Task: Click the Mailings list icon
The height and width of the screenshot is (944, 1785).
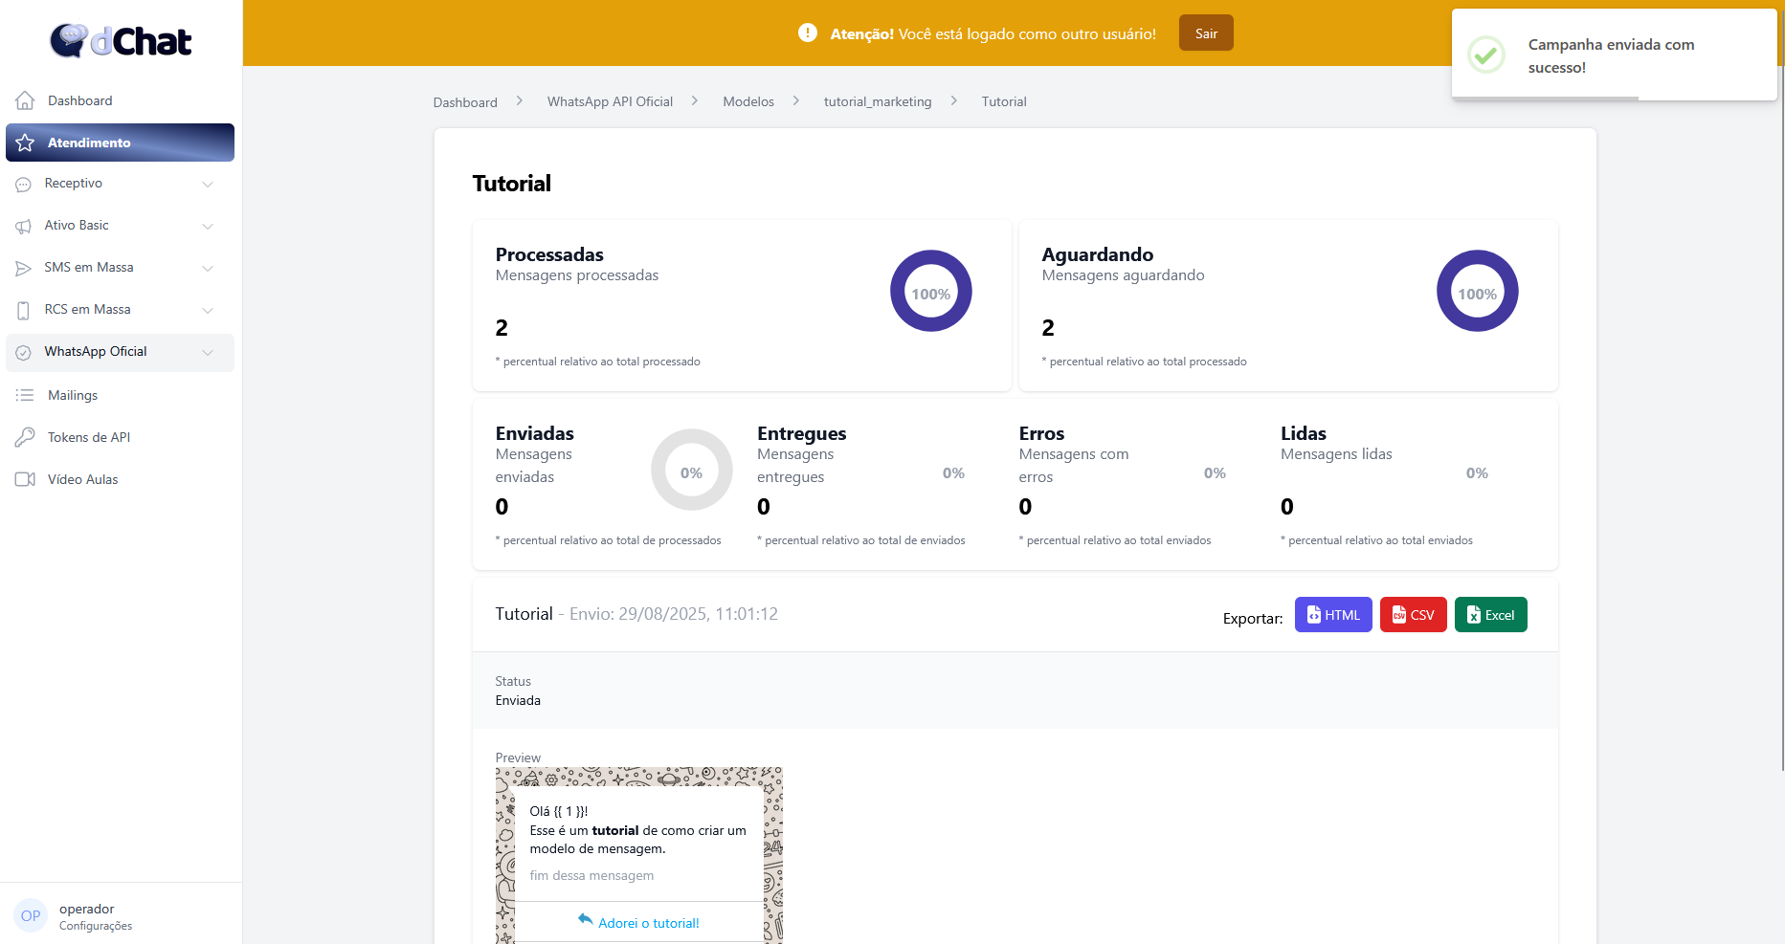Action: pyautogui.click(x=25, y=395)
